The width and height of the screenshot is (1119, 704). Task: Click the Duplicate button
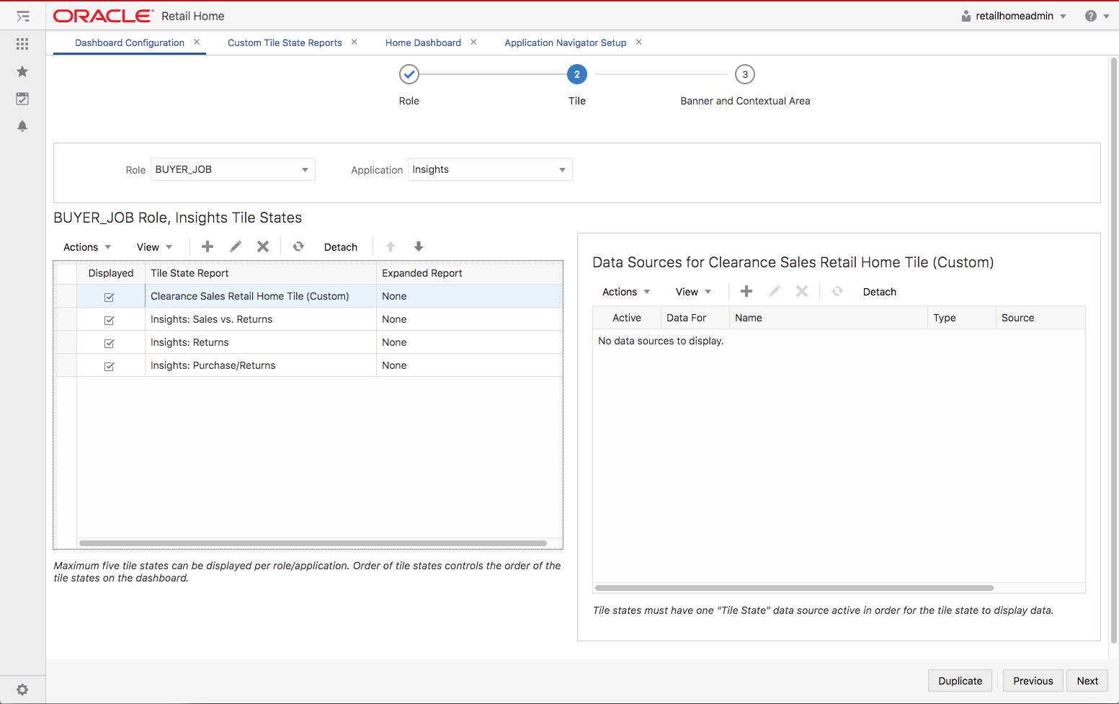click(x=960, y=681)
